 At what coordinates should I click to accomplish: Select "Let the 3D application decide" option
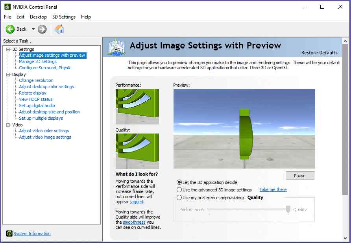[179, 182]
